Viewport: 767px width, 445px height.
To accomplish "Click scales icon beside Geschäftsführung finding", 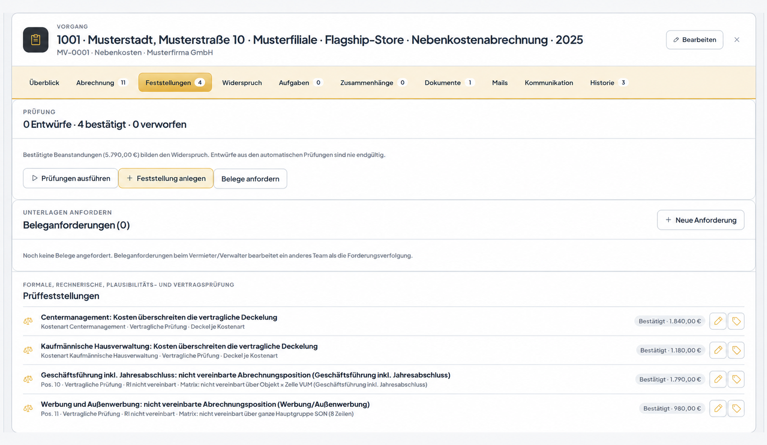I will [x=28, y=379].
